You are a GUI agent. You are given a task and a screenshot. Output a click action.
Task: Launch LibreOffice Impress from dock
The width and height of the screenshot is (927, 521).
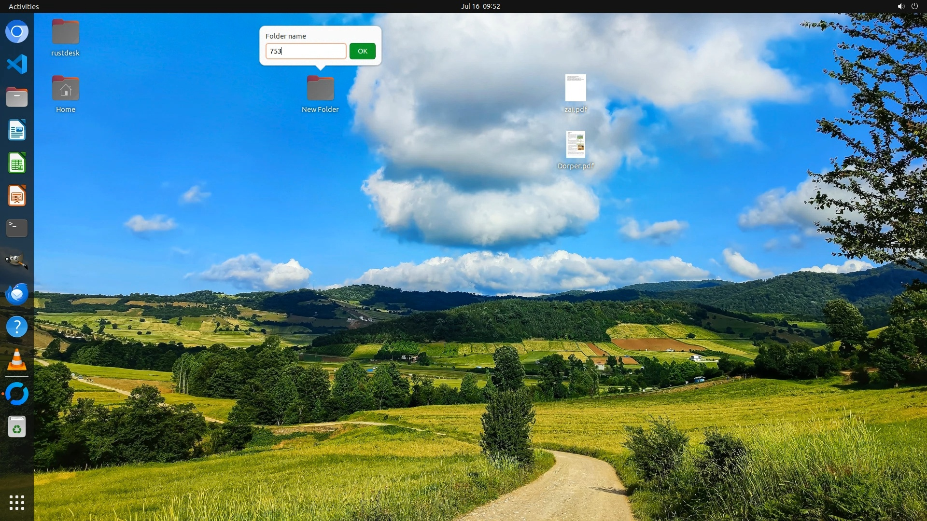click(17, 196)
